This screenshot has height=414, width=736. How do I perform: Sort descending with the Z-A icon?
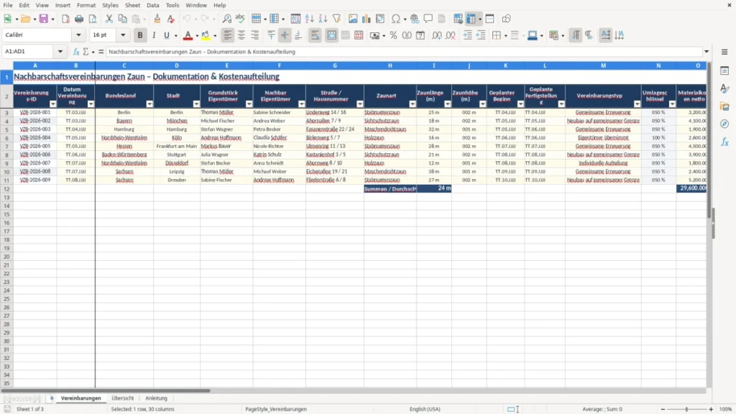click(323, 19)
